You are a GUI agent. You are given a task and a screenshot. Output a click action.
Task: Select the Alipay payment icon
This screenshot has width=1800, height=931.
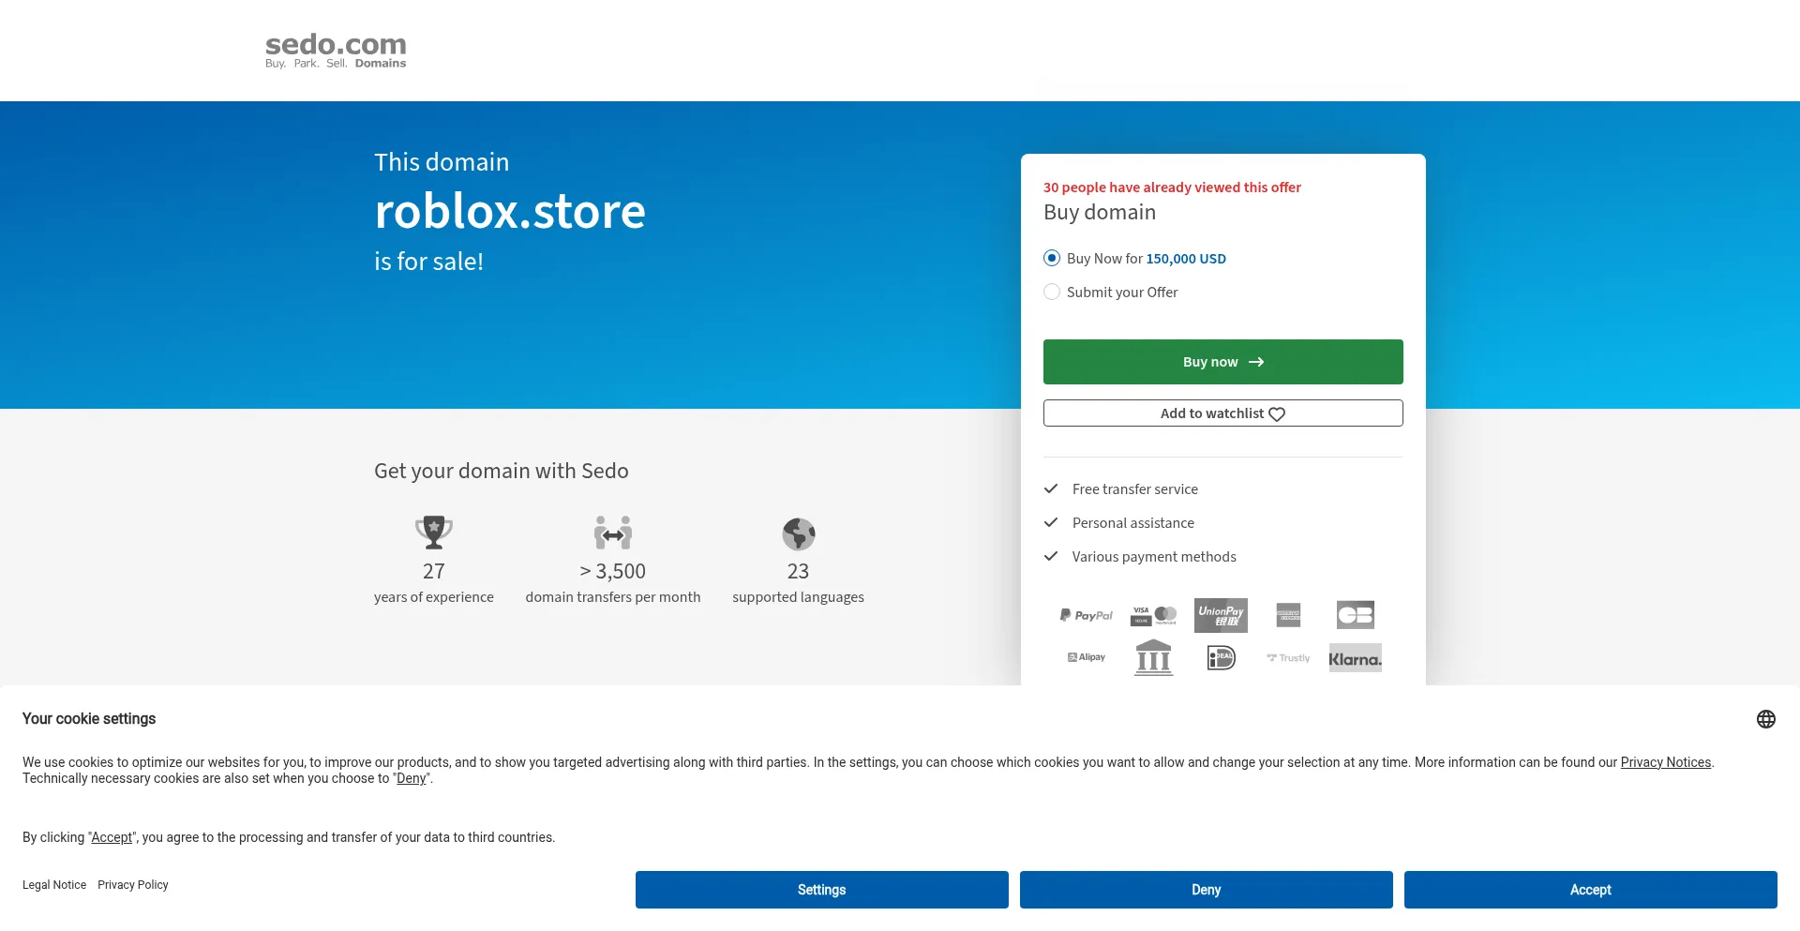[1085, 657]
